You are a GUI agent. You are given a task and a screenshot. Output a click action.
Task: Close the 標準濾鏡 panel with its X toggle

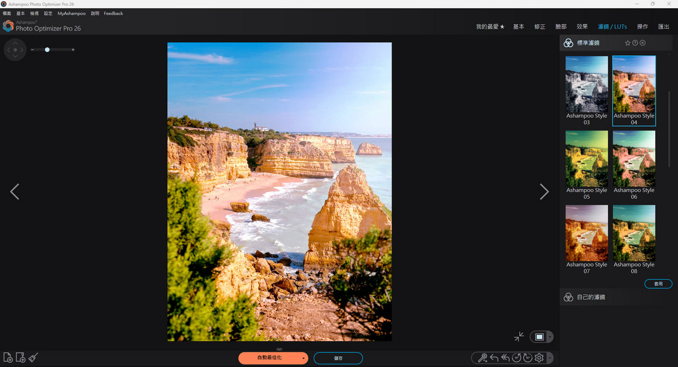(x=643, y=42)
